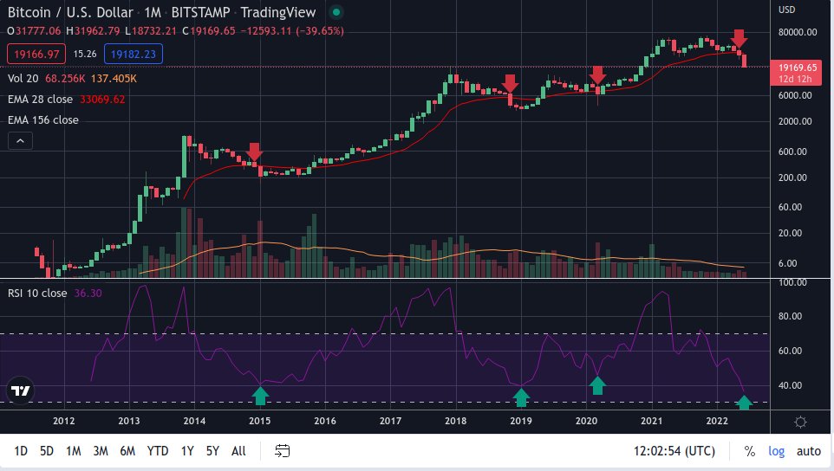Image resolution: width=834 pixels, height=471 pixels.
Task: Open chart settings gear icon
Action: point(800,423)
